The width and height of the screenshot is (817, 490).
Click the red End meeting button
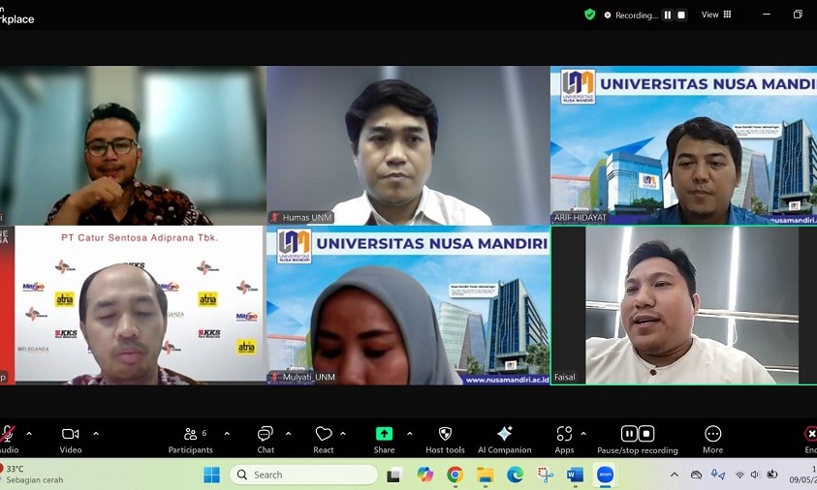[x=810, y=440]
